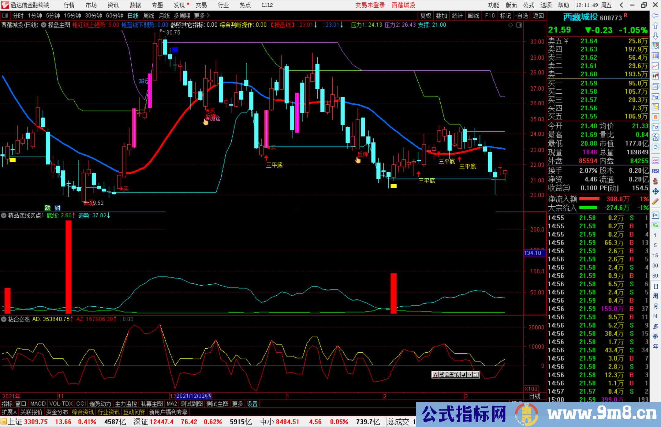Open the candlestick chart sidebar icon
The width and height of the screenshot is (661, 427).
[x=655, y=76]
